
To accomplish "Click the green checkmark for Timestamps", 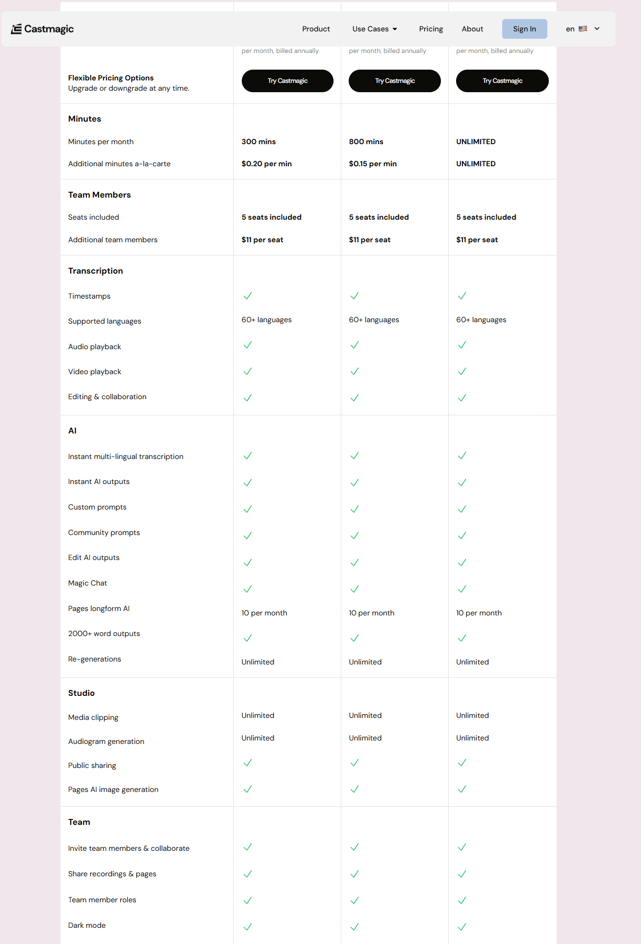I will 248,296.
